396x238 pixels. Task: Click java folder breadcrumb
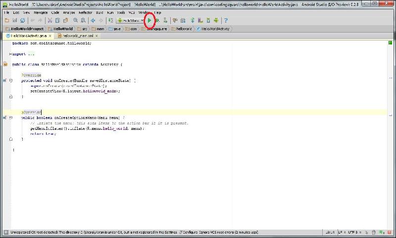click(x=114, y=29)
